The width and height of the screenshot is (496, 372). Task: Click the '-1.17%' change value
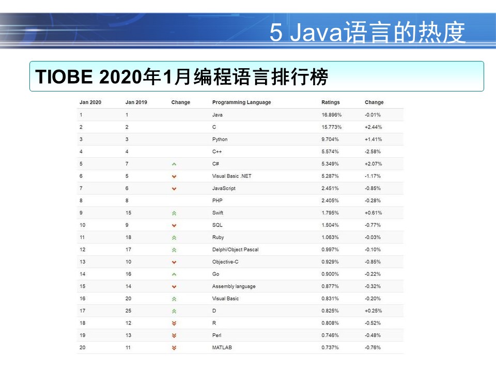pos(373,176)
